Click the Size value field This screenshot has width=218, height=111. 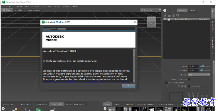[x=193, y=66]
